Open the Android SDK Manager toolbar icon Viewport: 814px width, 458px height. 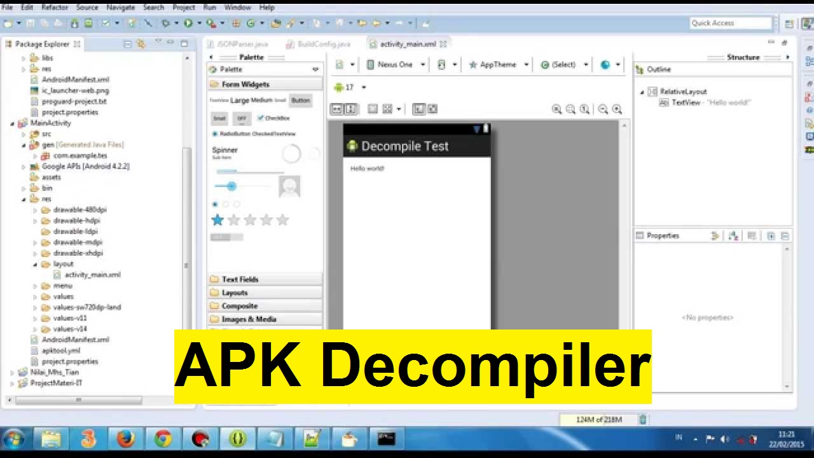pos(74,24)
